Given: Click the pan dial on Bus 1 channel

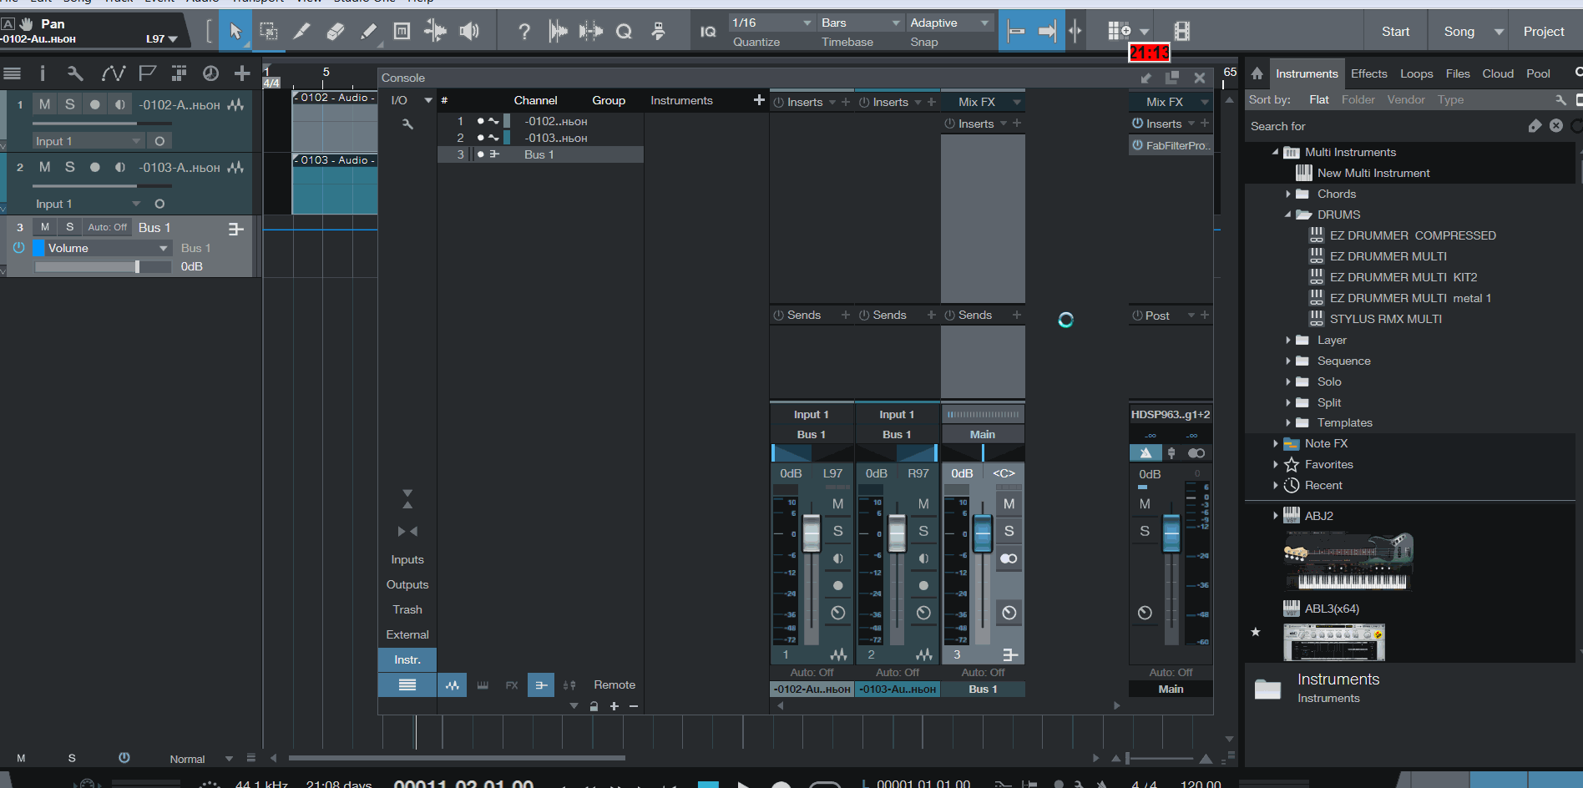Looking at the screenshot, I should click(x=1009, y=613).
